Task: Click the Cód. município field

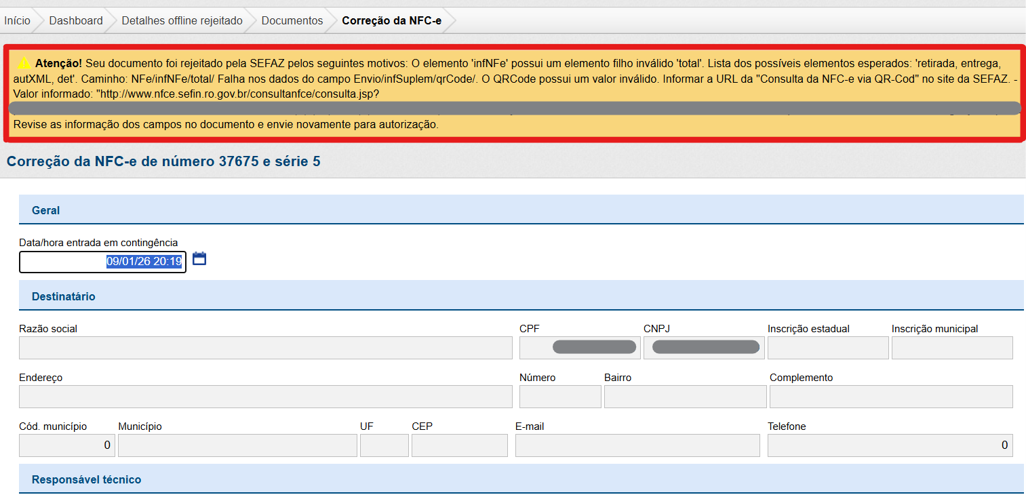Action: click(66, 445)
